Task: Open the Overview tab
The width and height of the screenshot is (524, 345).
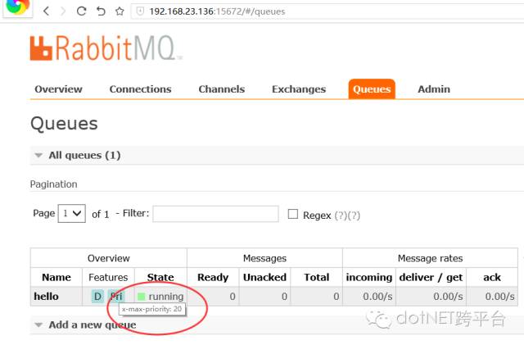Action: [58, 89]
